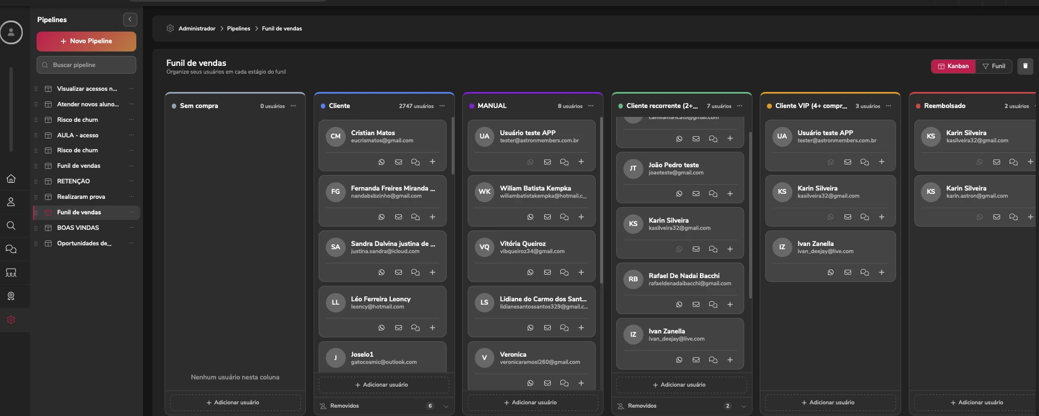Image resolution: width=1039 pixels, height=416 pixels.
Task: Expand Removidos section in Cliente column
Action: 384,406
